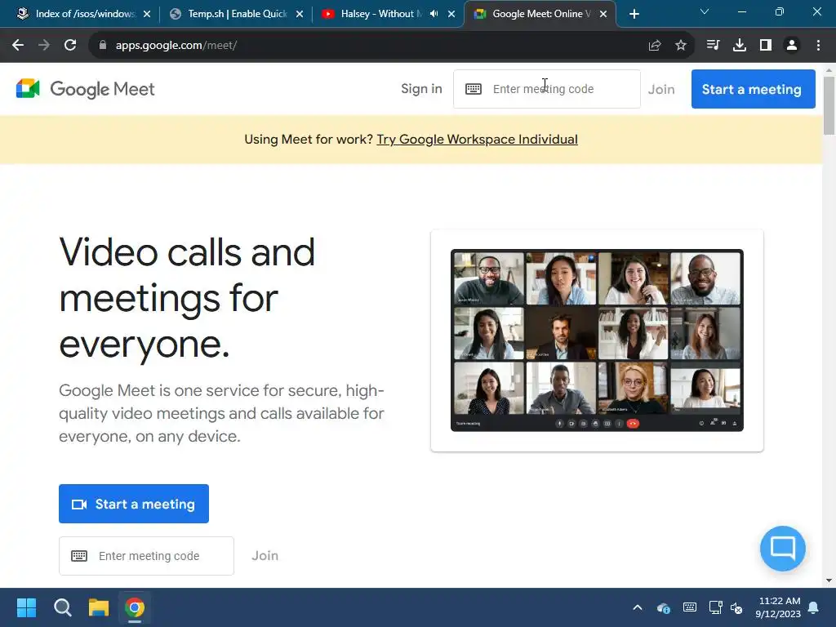
Task: Click the address bar URL
Action: [176, 46]
